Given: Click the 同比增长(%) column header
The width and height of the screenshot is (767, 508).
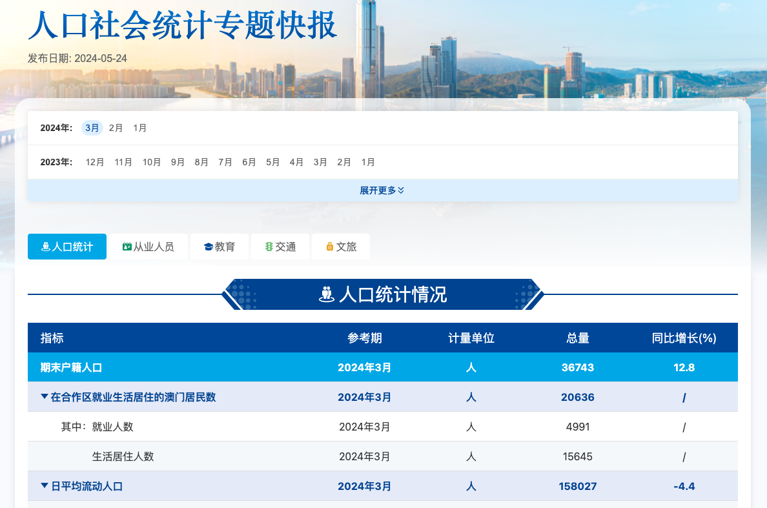Looking at the screenshot, I should [x=684, y=338].
